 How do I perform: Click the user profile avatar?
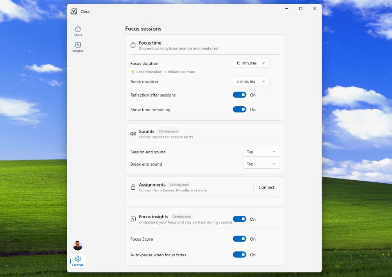(x=78, y=246)
